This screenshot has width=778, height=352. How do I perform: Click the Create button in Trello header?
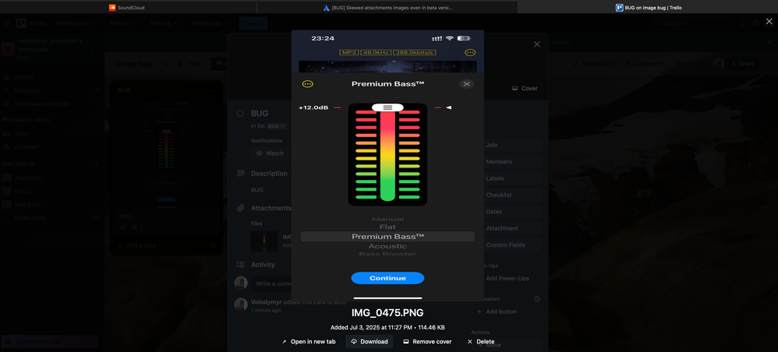click(x=253, y=23)
